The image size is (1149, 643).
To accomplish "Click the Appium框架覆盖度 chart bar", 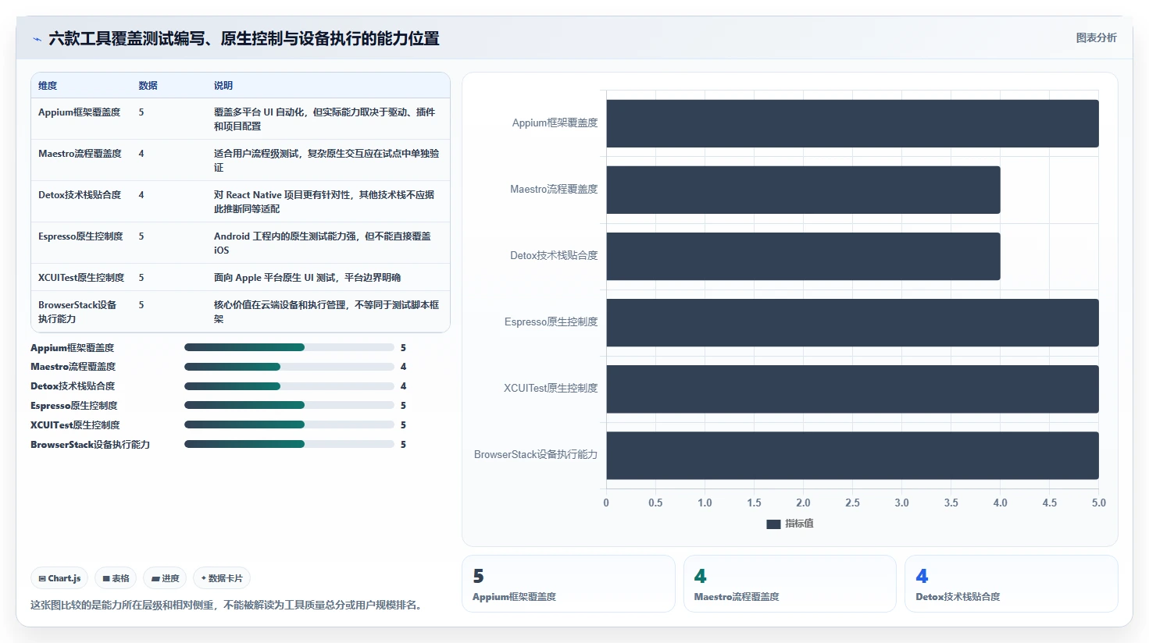I will click(852, 123).
